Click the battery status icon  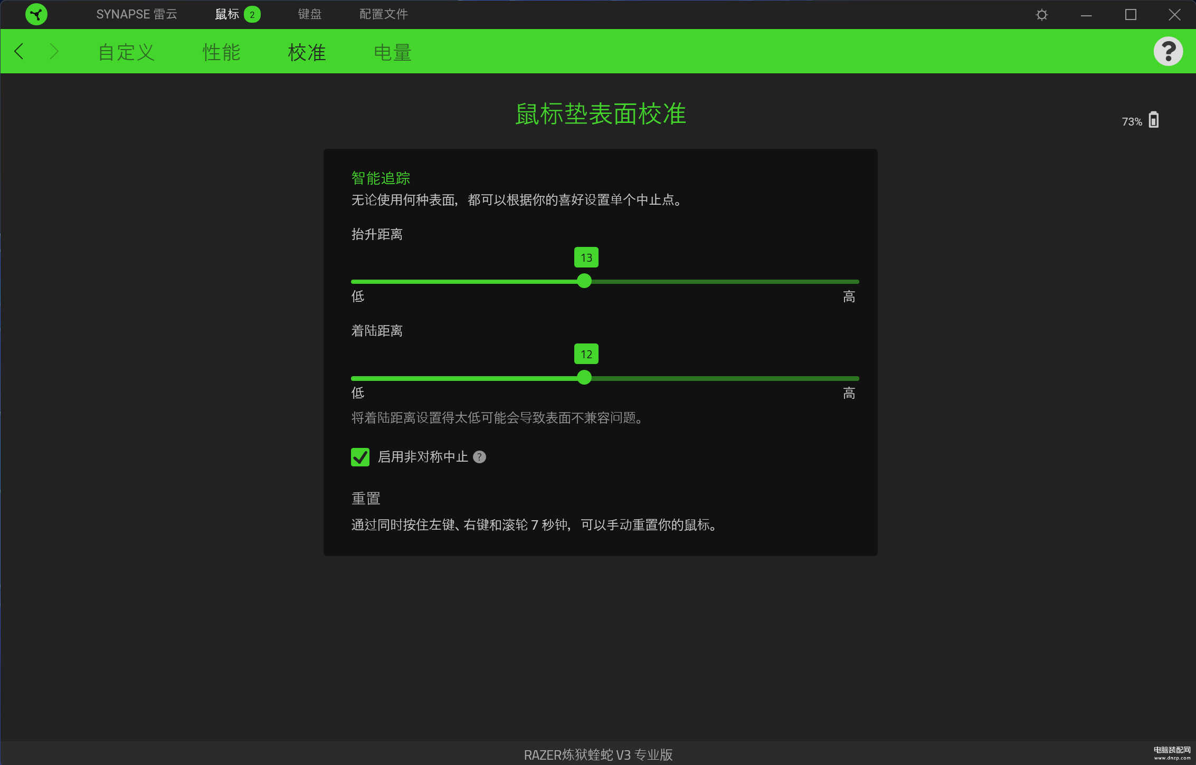(1154, 120)
